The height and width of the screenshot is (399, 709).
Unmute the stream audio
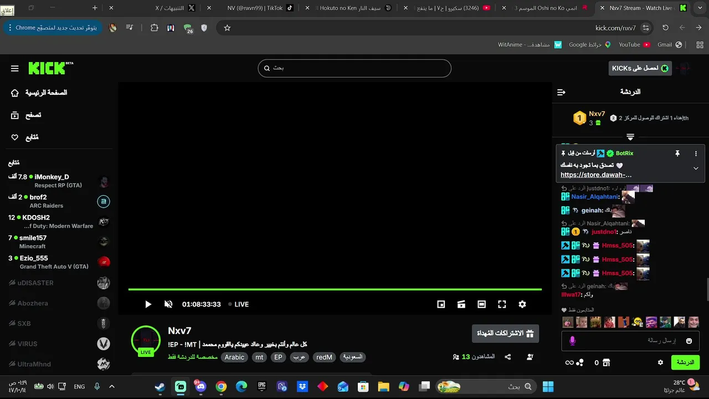coord(168,304)
